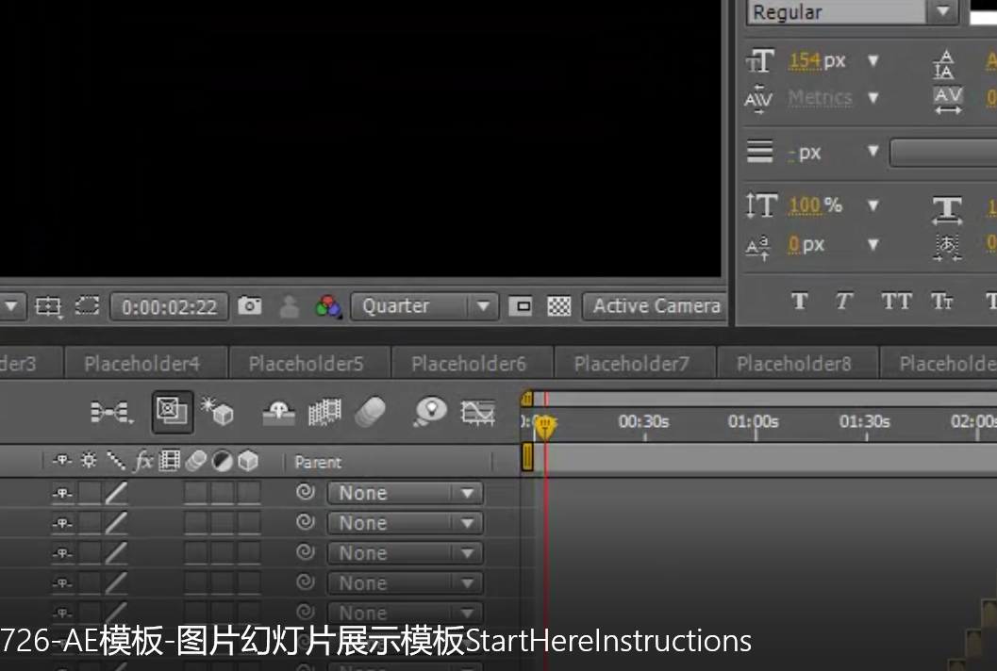Check 3D layer box on first layer row
This screenshot has height=671, width=997.
(x=249, y=493)
